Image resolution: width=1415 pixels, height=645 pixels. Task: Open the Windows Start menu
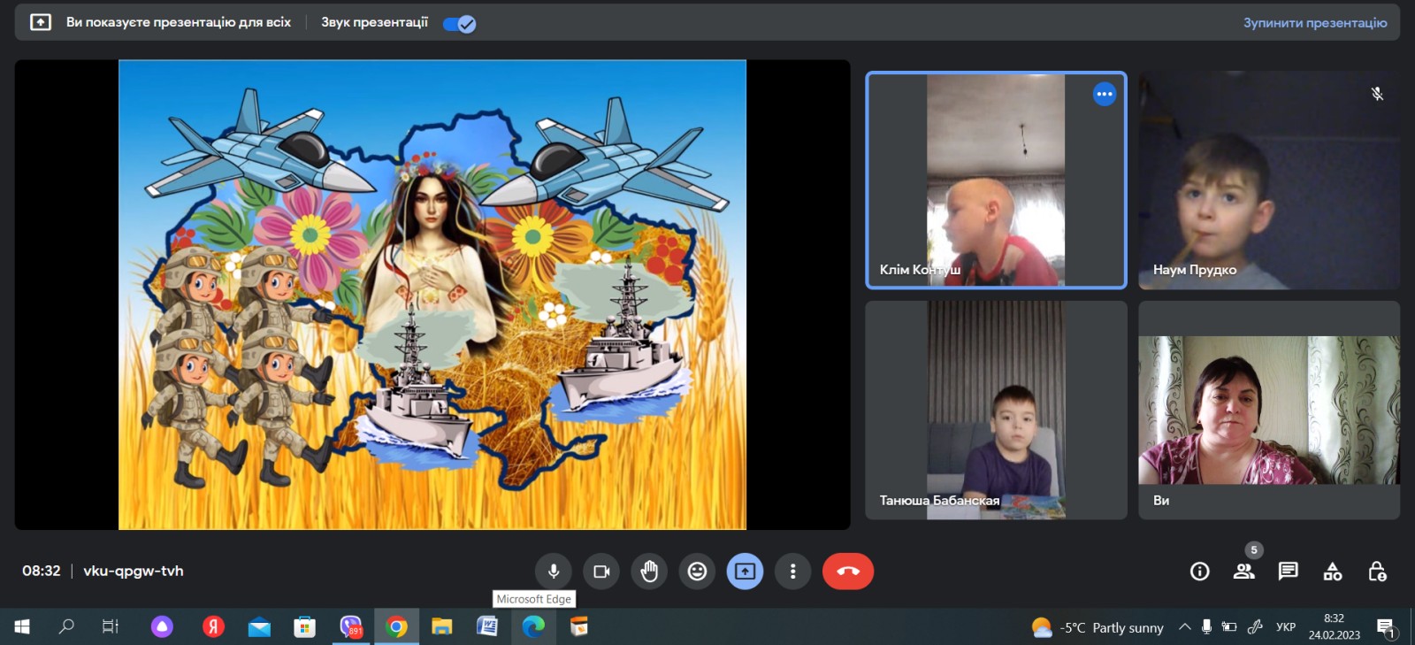coord(22,626)
